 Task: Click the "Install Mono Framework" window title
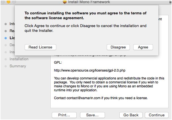89,2
